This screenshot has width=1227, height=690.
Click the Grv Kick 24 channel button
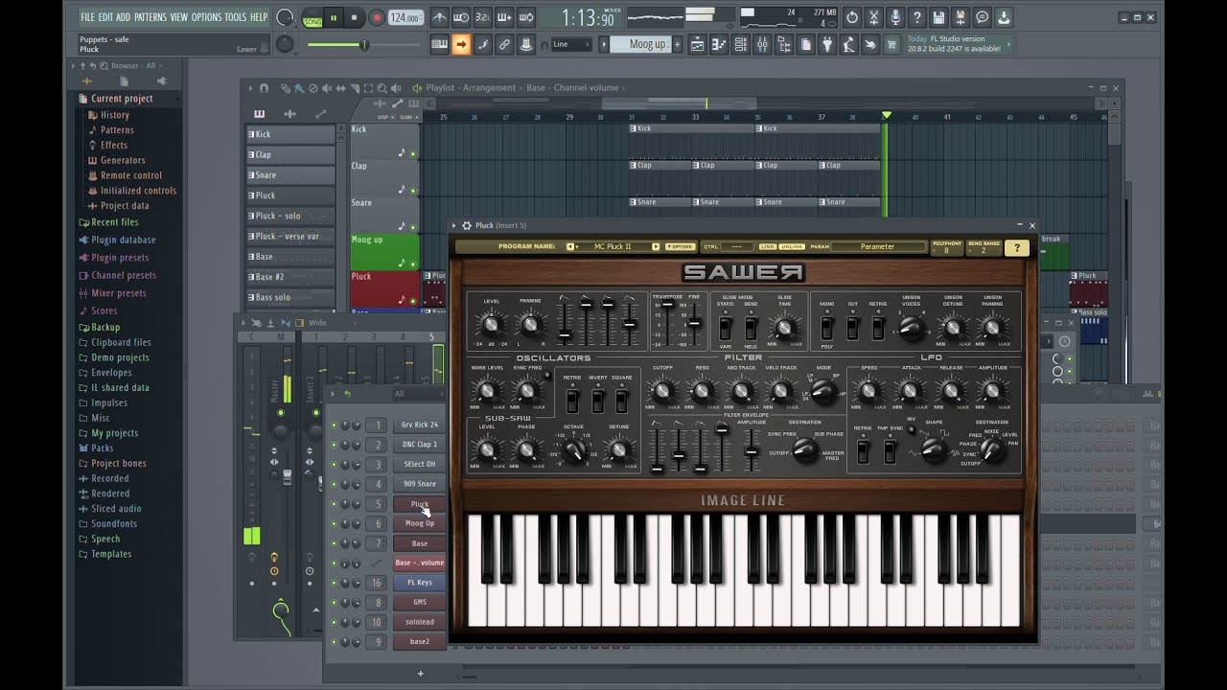pos(419,425)
